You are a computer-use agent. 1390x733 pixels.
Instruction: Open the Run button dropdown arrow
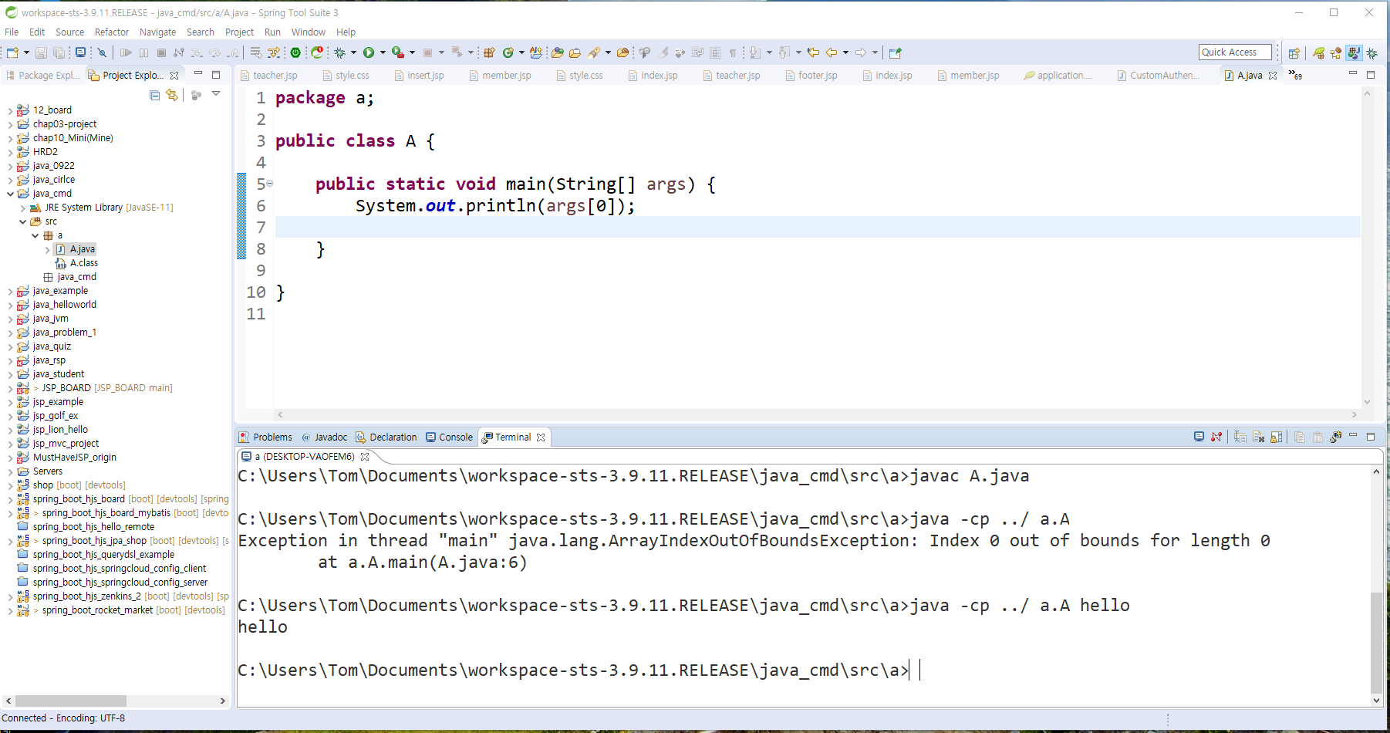383,52
